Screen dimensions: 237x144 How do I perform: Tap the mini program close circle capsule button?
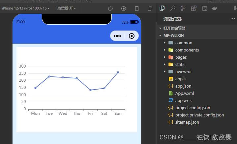pos(132,36)
